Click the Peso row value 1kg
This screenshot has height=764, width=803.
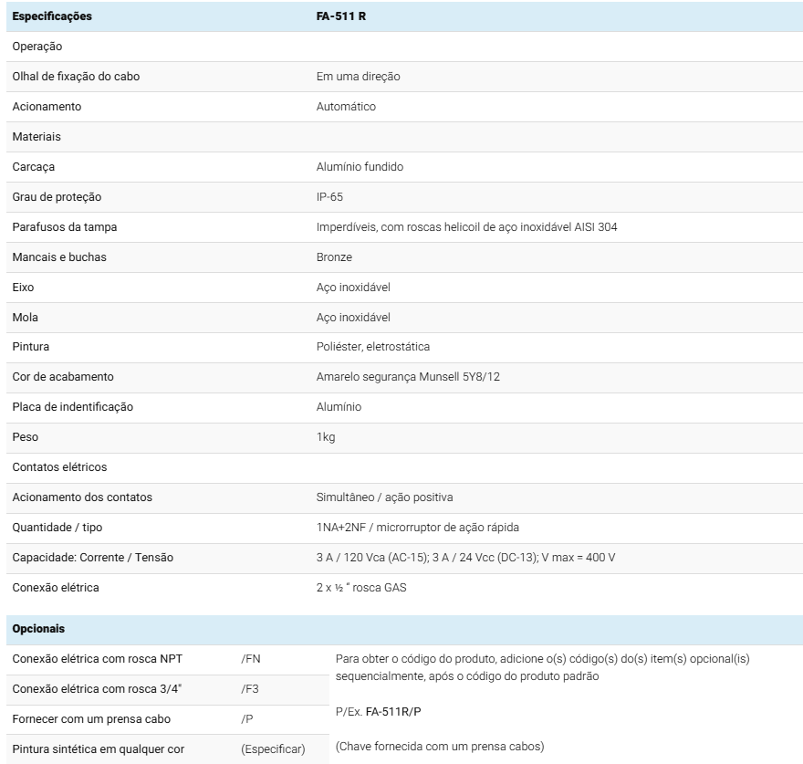pyautogui.click(x=326, y=437)
